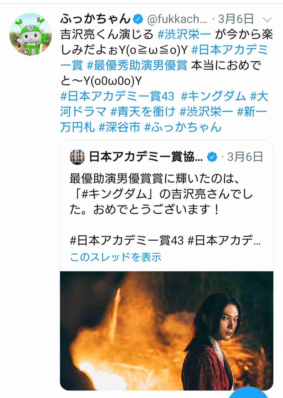Open the #ふっかちゃん hashtag
The height and width of the screenshot is (398, 283).
click(183, 127)
